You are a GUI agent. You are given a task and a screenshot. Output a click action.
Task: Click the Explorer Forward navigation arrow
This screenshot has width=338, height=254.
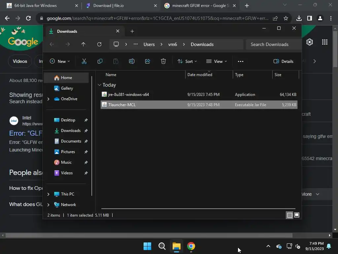pyautogui.click(x=68, y=44)
